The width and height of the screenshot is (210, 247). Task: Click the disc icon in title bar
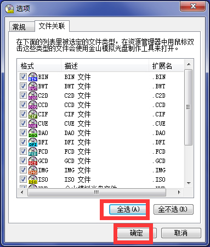(9, 9)
